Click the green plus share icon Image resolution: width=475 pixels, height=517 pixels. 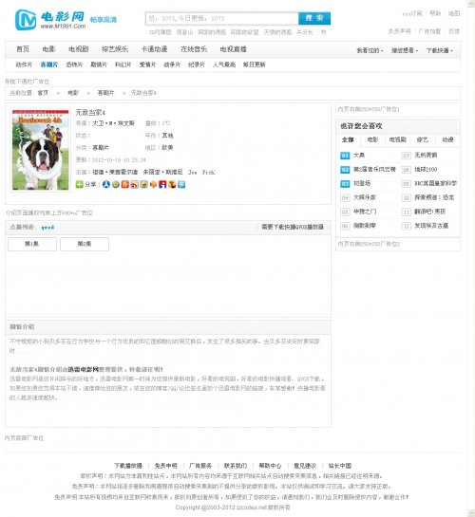pyautogui.click(x=79, y=184)
